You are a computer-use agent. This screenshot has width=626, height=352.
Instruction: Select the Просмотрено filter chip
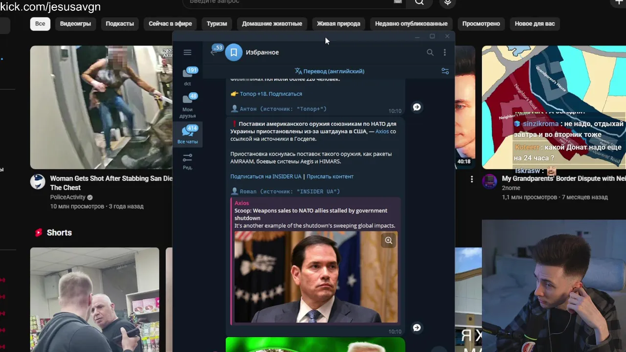click(481, 23)
